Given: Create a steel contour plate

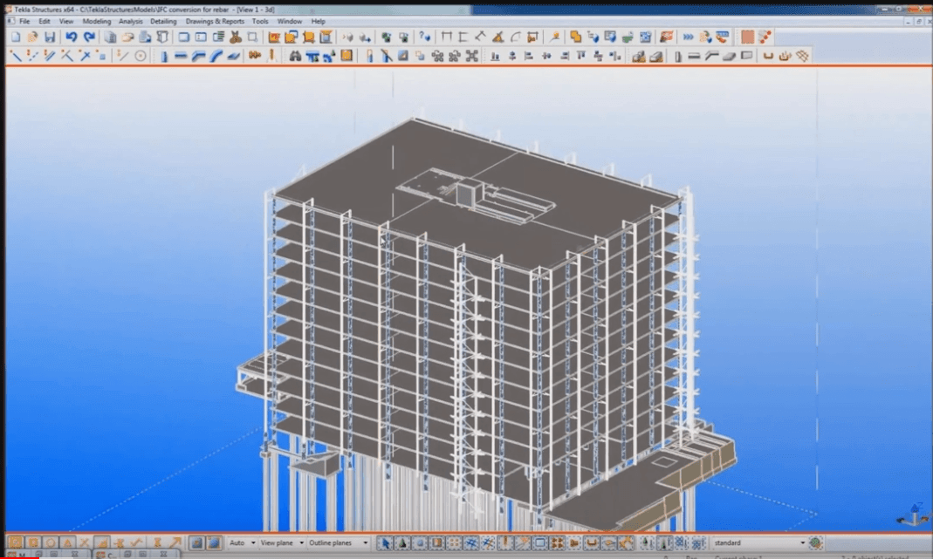Looking at the screenshot, I should pyautogui.click(x=233, y=56).
